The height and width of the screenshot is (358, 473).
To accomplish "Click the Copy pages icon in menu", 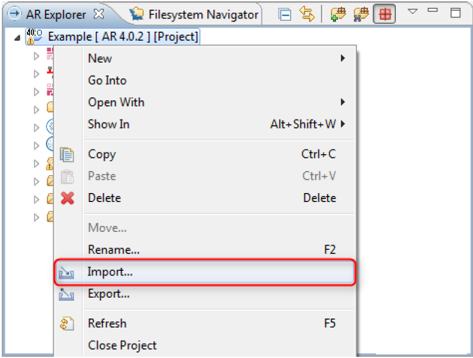I will 68,154.
